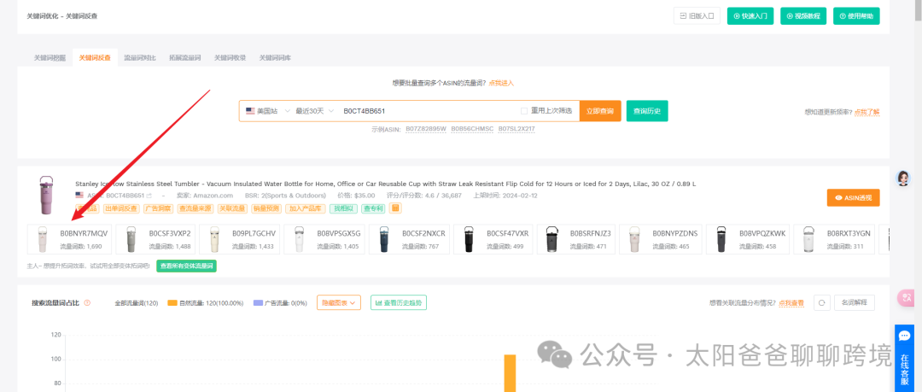Toggle the purple 广告流量 legend swatch

[x=258, y=303]
